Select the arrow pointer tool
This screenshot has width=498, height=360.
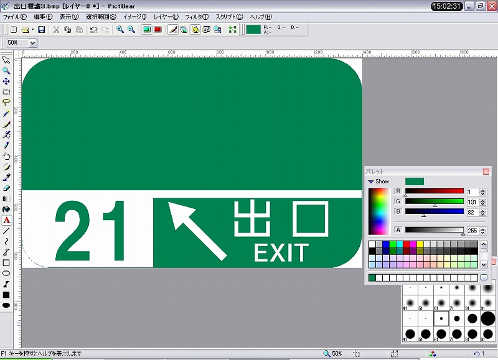[6, 60]
